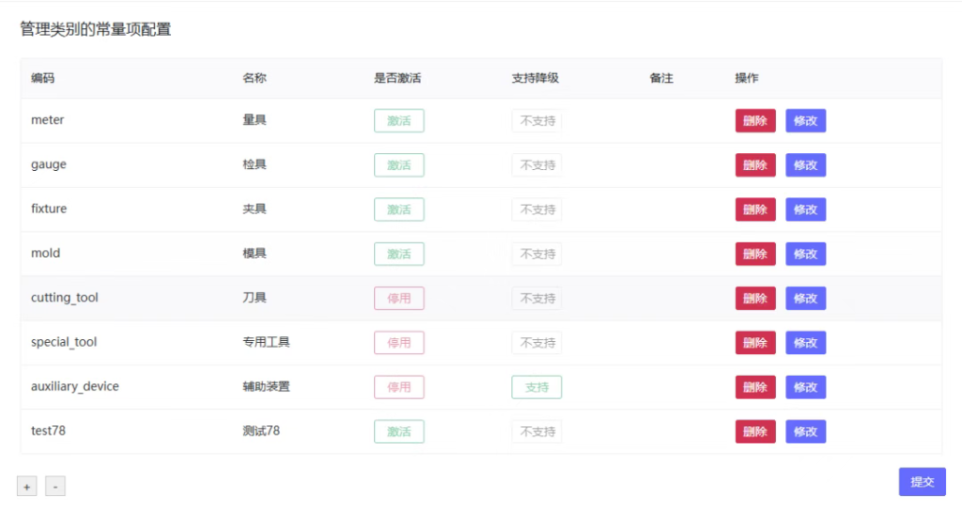The width and height of the screenshot is (962, 512).
Task: Select the test78 code cell
Action: [48, 431]
